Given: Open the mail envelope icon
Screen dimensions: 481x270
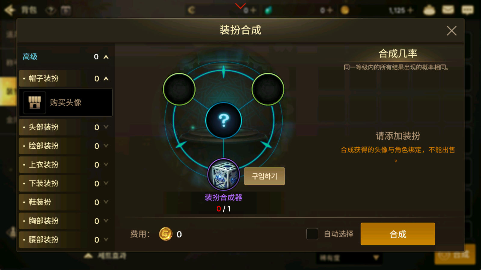Looking at the screenshot, I should [448, 10].
